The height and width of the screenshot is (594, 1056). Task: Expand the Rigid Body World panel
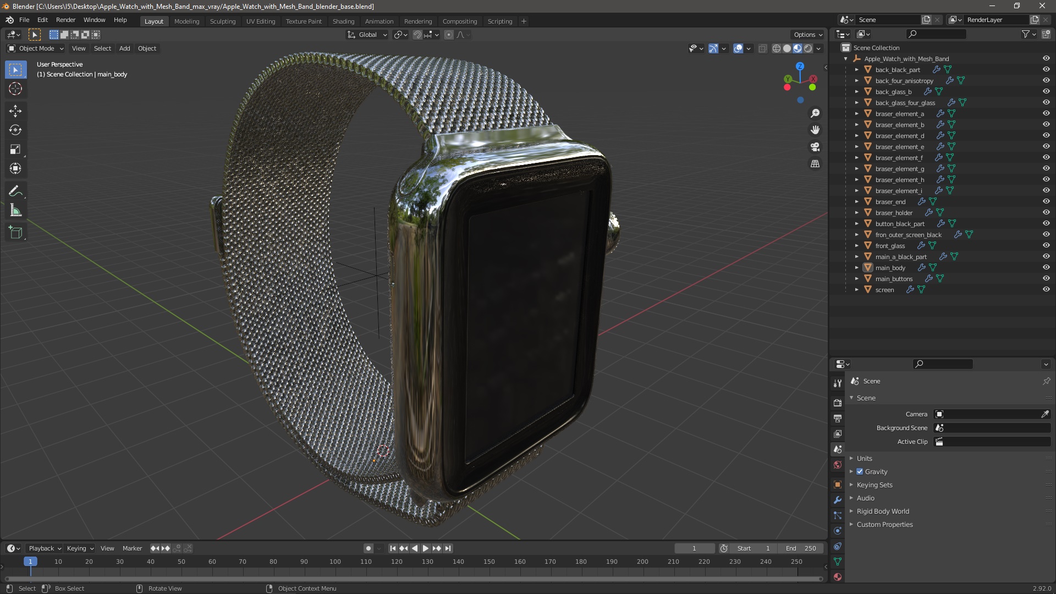pos(882,511)
